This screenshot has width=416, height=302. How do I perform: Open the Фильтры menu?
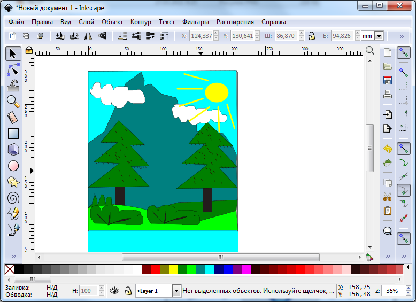point(196,22)
